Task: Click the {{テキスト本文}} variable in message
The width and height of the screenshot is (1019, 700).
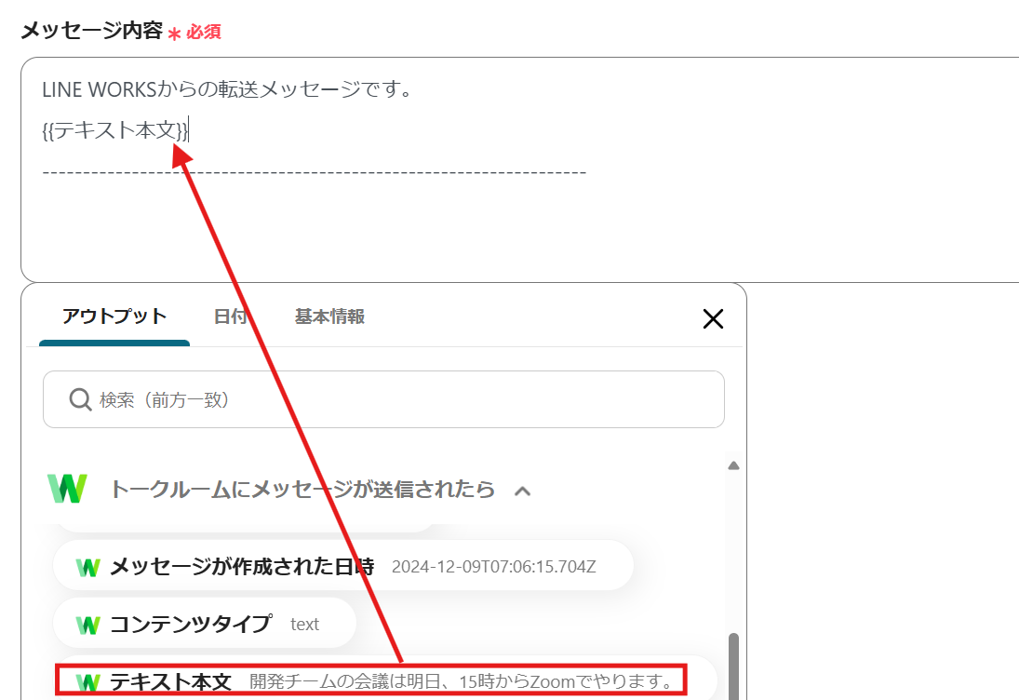Action: 115,130
